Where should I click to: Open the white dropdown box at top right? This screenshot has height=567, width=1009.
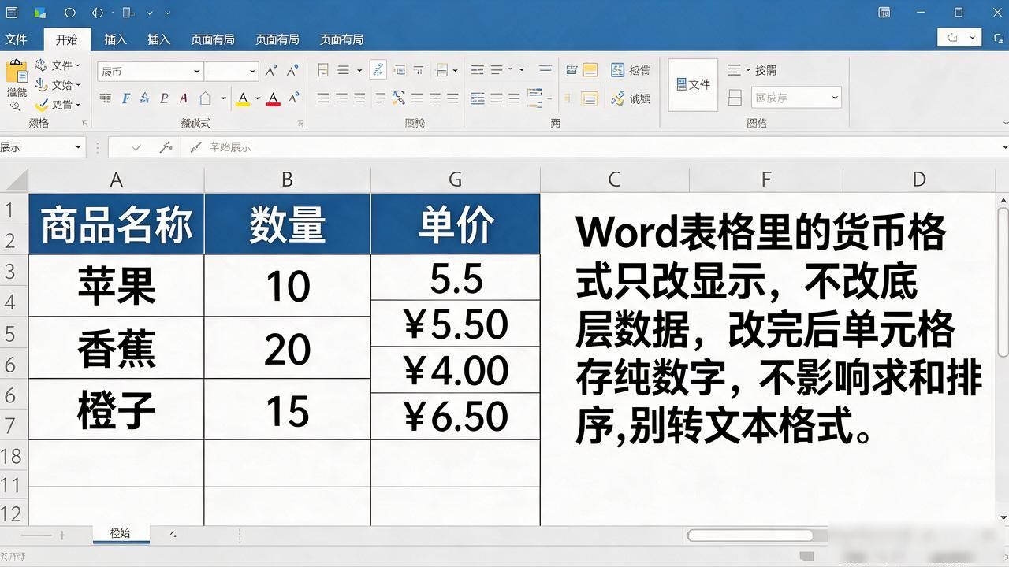tap(959, 38)
